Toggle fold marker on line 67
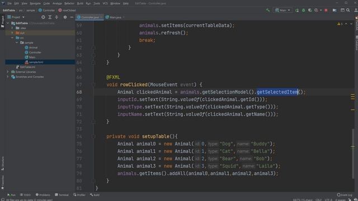Viewport: 358px width, 201px height. point(93,85)
